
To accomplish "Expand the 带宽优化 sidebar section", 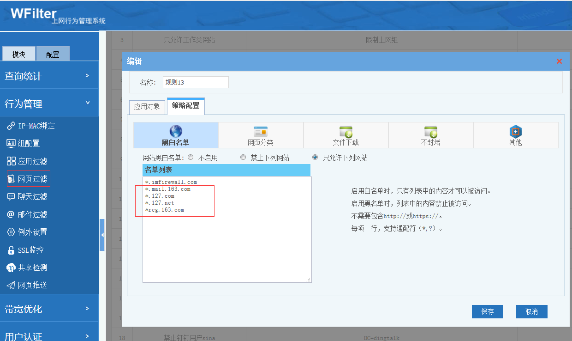I will (x=49, y=309).
